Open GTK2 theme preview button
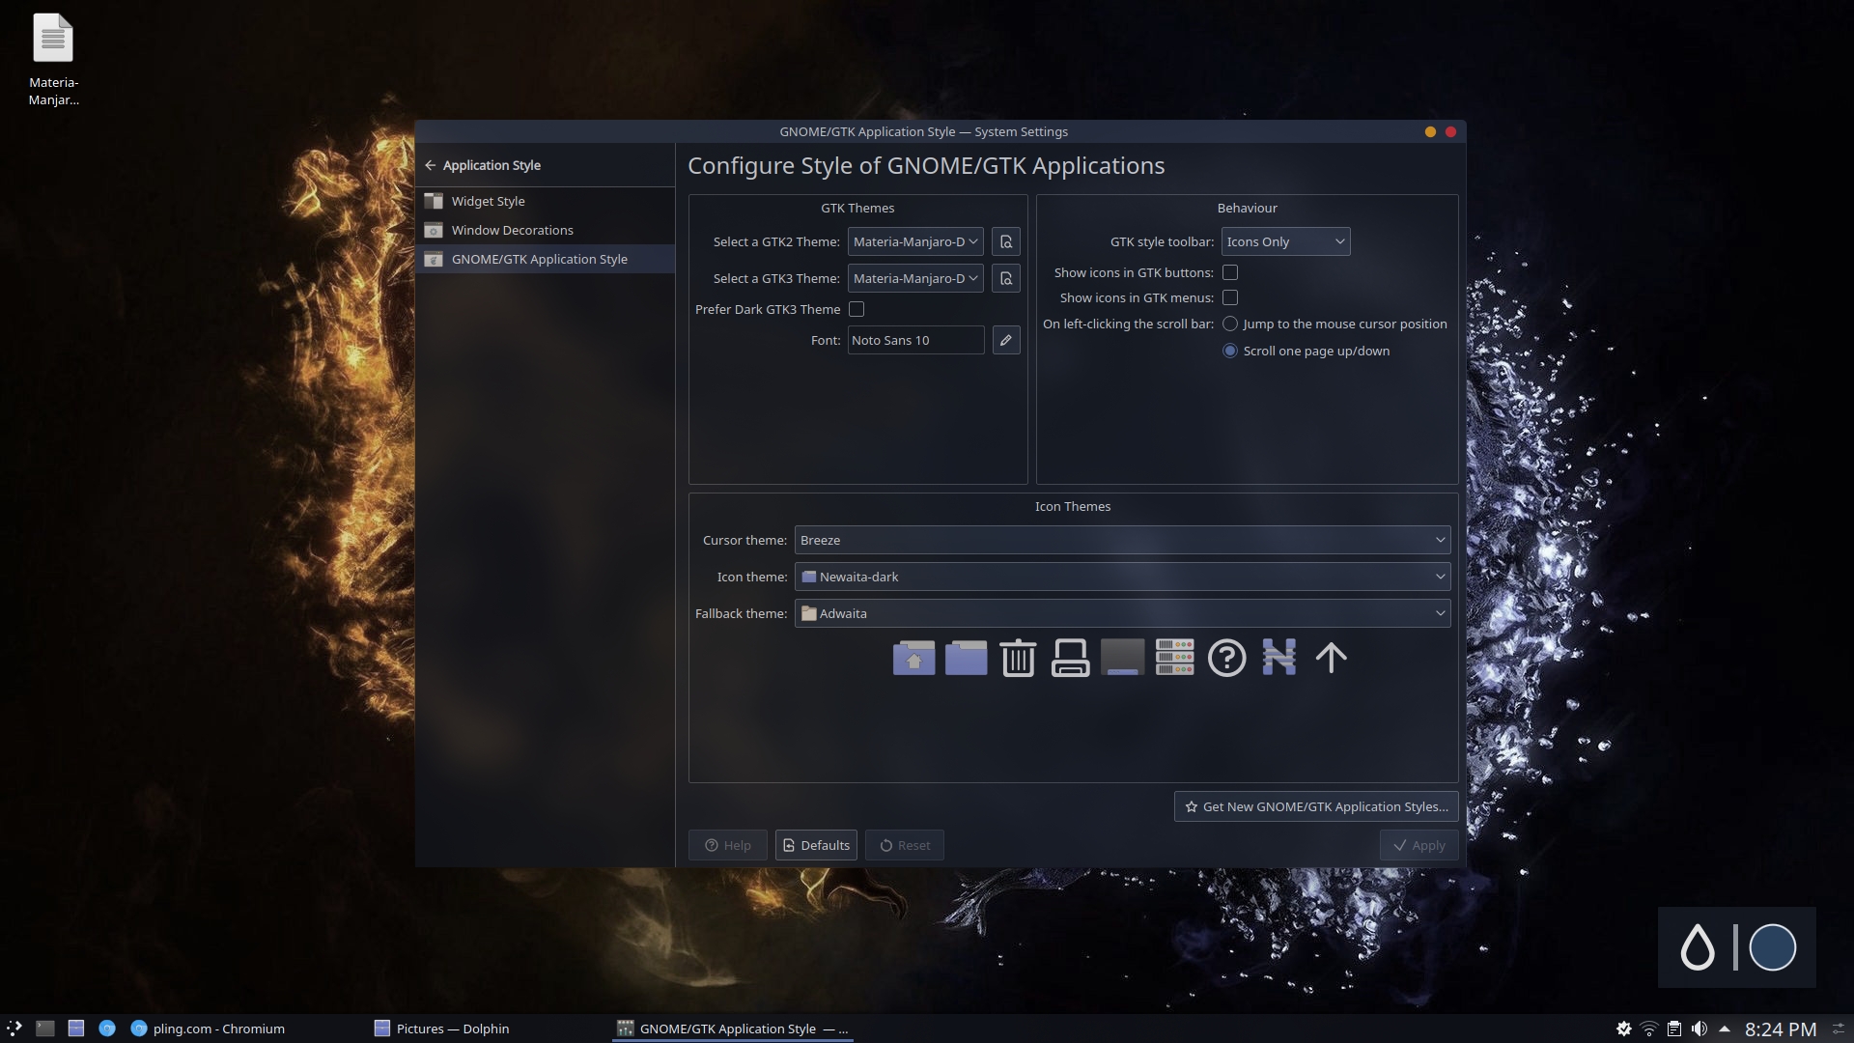The image size is (1854, 1043). (1005, 241)
